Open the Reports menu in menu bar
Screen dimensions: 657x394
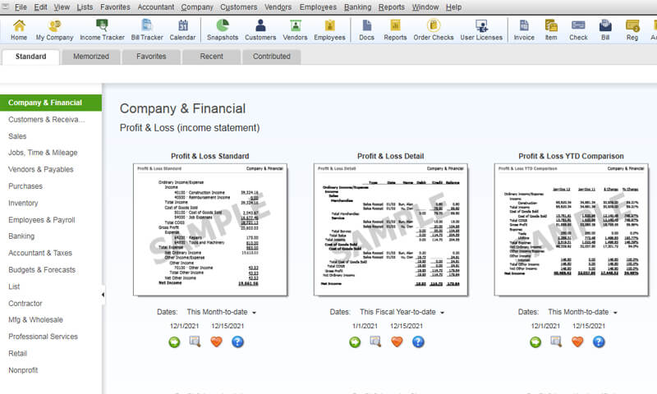coord(391,7)
